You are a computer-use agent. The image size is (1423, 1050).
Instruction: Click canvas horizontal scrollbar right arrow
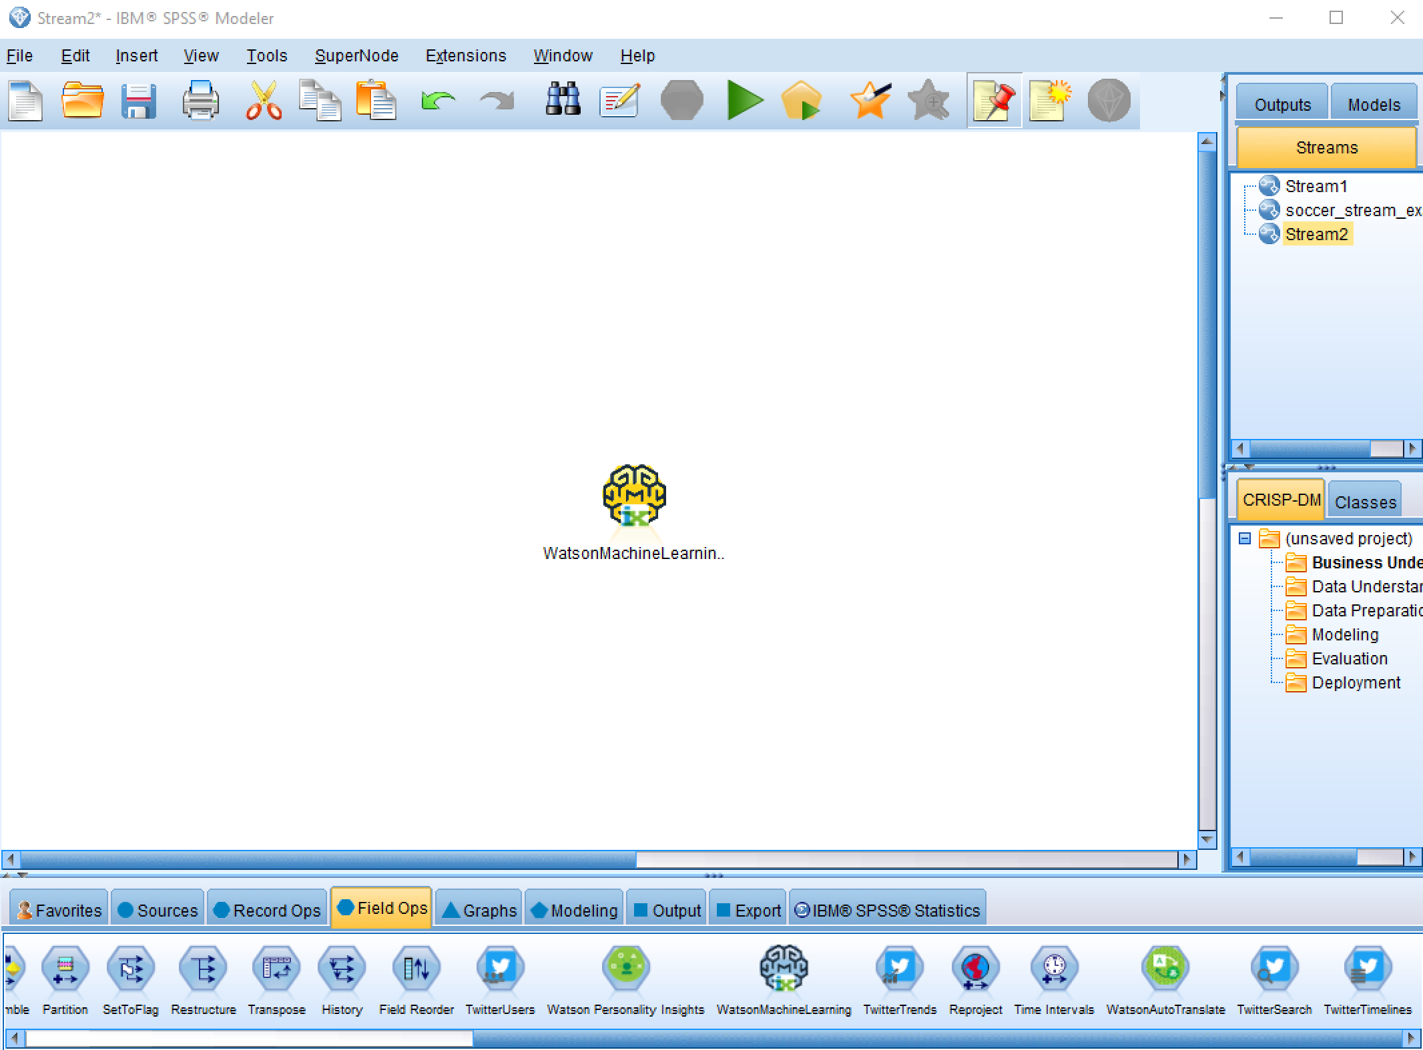pos(1187,859)
